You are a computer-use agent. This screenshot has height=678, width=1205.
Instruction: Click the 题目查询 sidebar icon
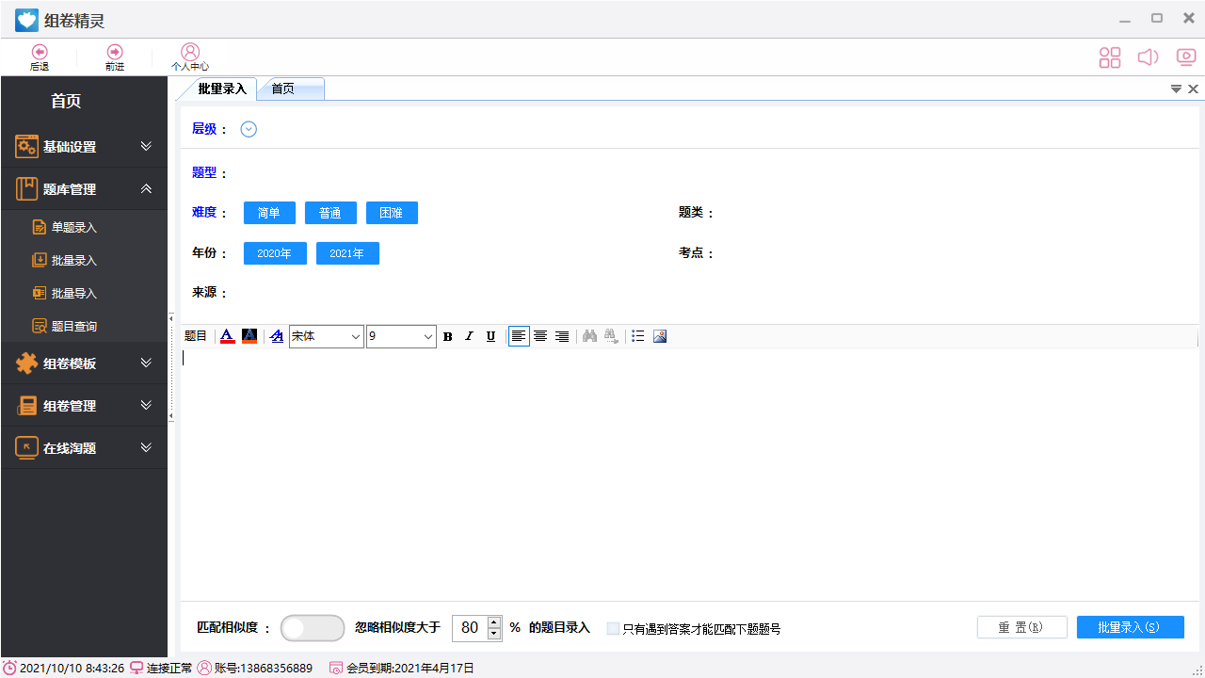coord(39,326)
